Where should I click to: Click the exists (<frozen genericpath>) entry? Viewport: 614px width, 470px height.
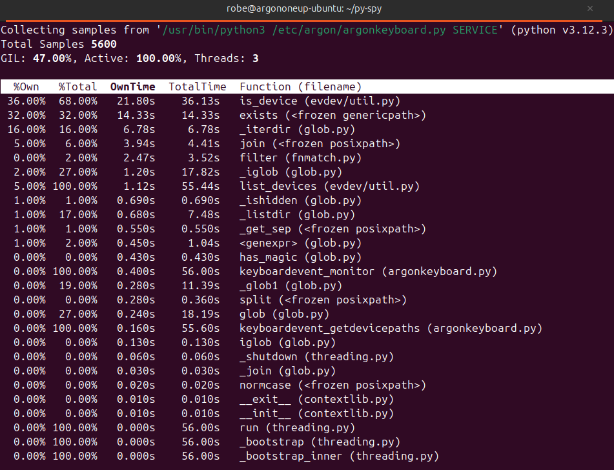pos(333,115)
